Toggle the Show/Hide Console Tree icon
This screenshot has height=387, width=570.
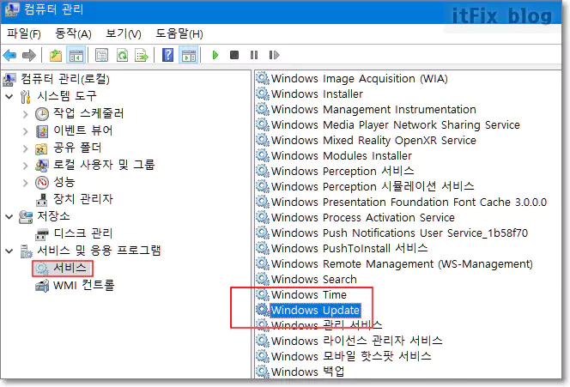(x=76, y=55)
